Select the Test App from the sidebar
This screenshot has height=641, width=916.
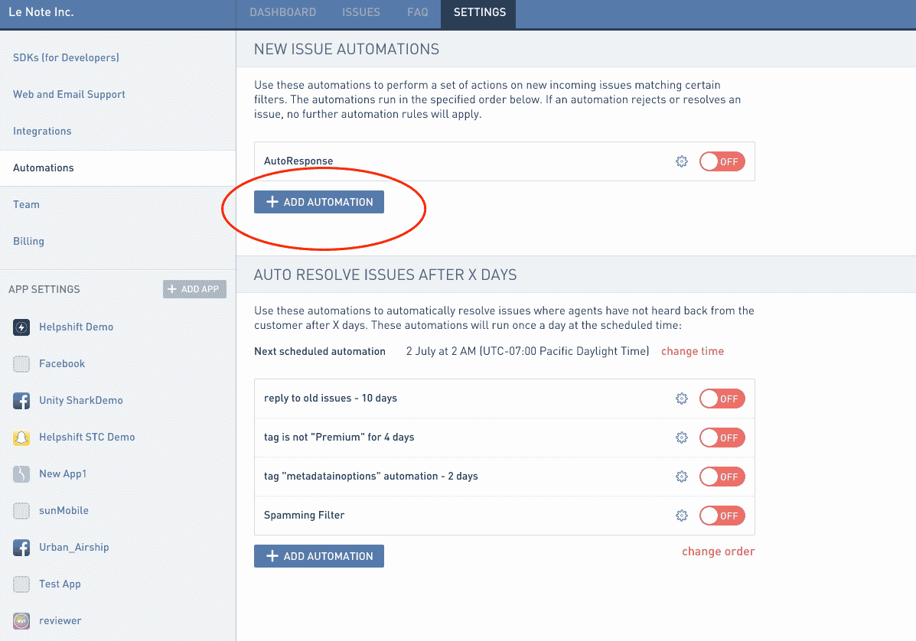click(21, 584)
